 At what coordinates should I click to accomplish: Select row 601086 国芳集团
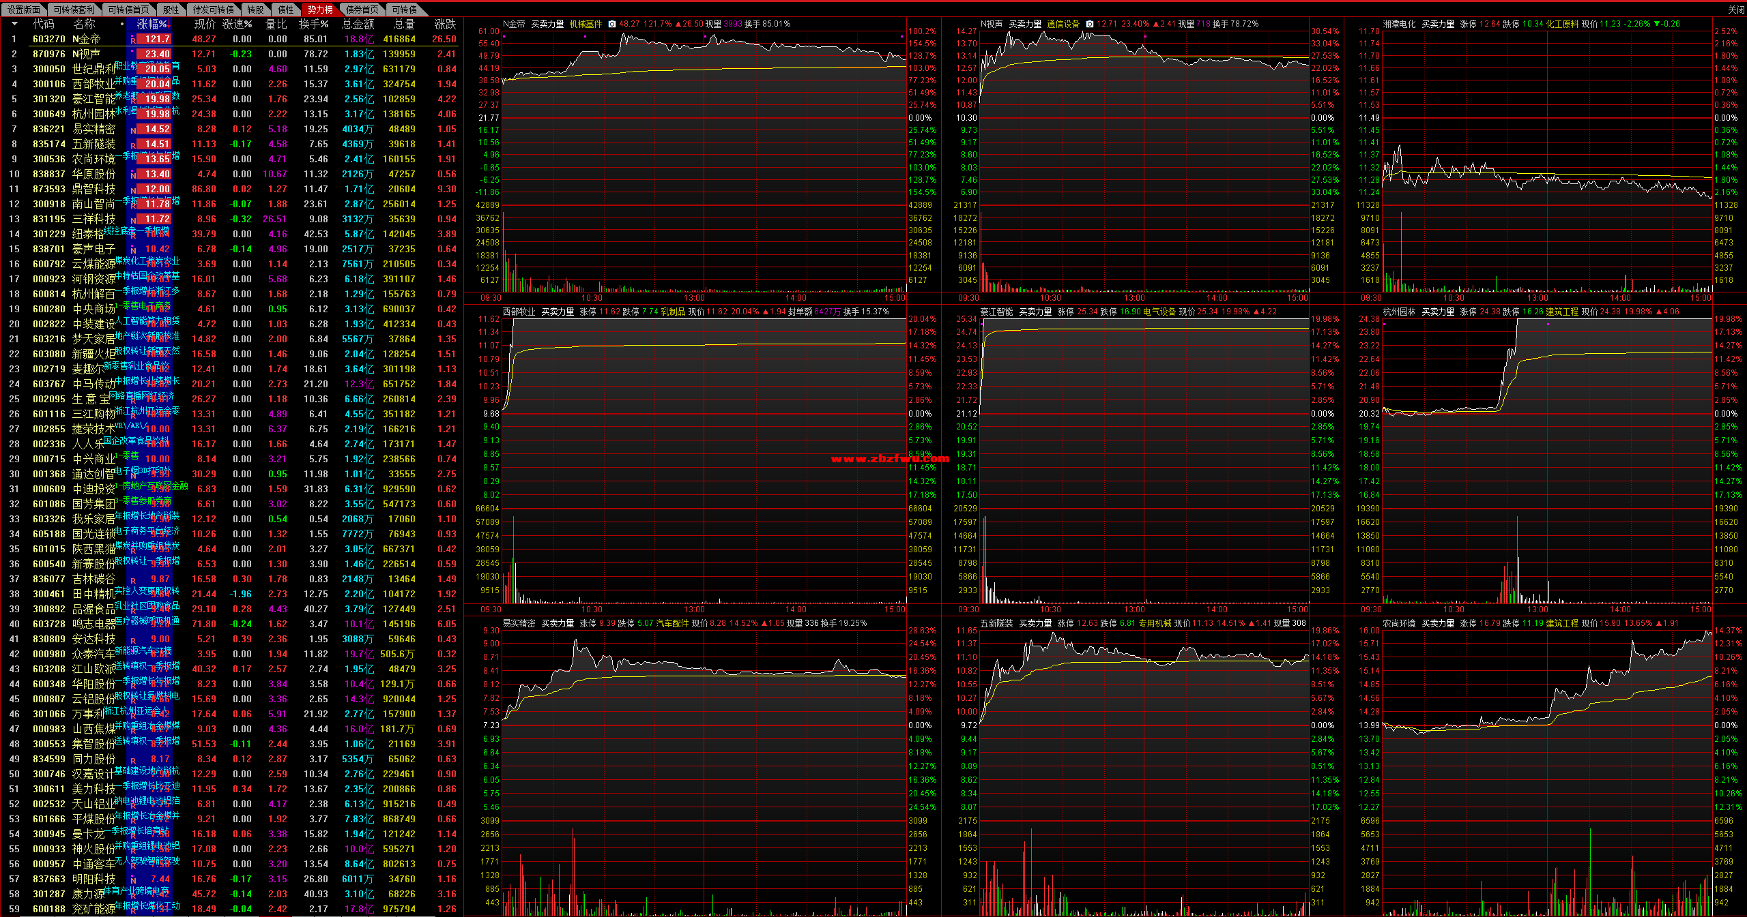(232, 504)
